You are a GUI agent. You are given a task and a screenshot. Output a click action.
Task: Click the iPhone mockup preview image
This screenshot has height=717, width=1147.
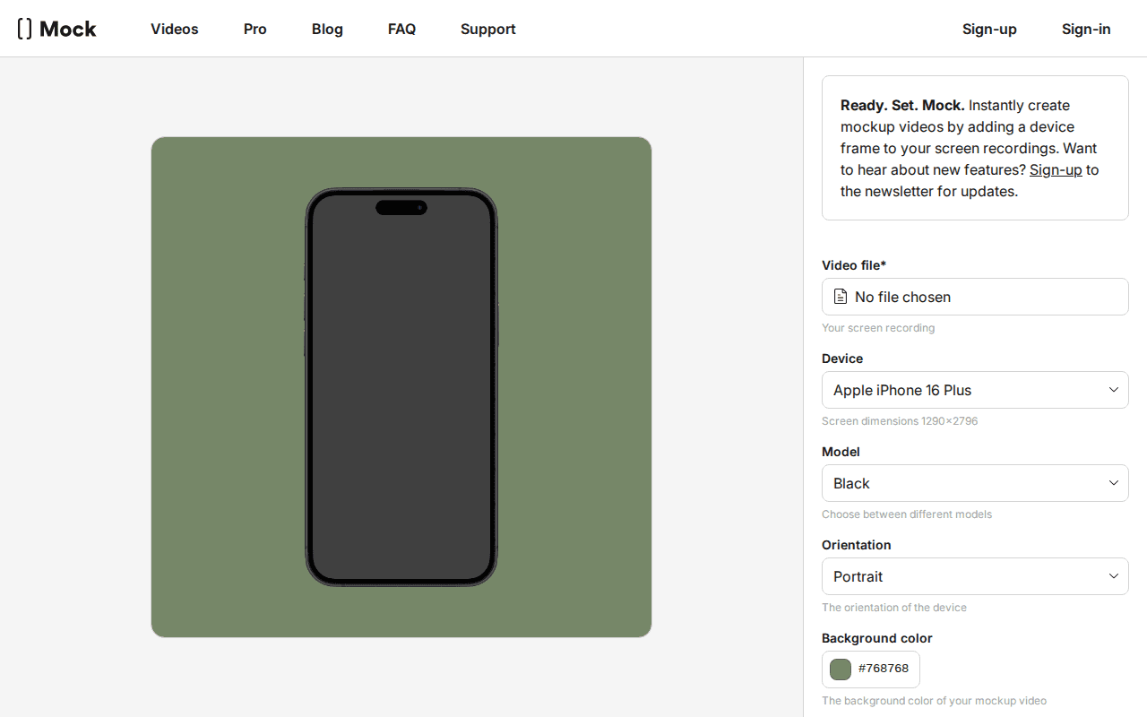coord(401,387)
